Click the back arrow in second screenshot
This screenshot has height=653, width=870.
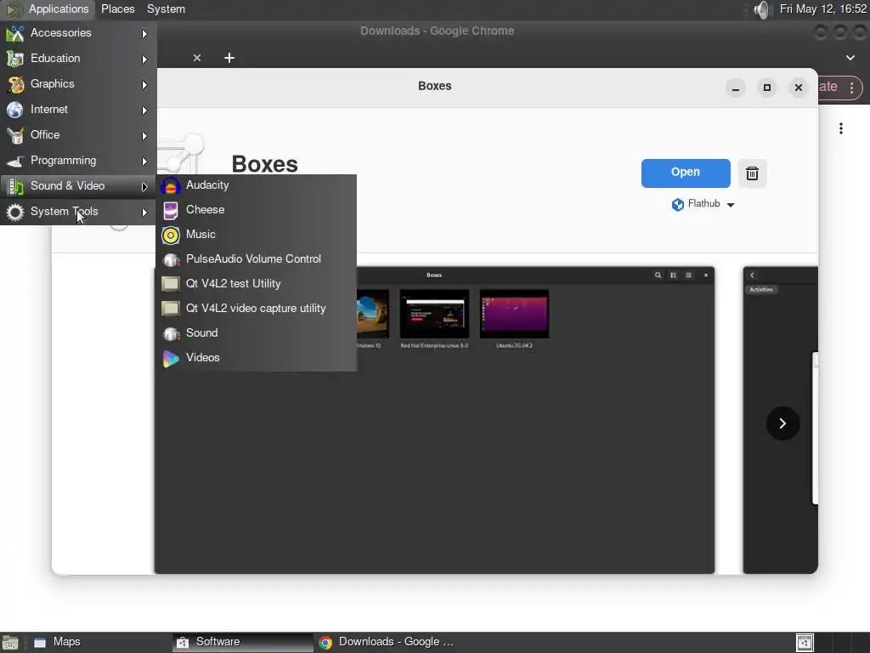[753, 275]
